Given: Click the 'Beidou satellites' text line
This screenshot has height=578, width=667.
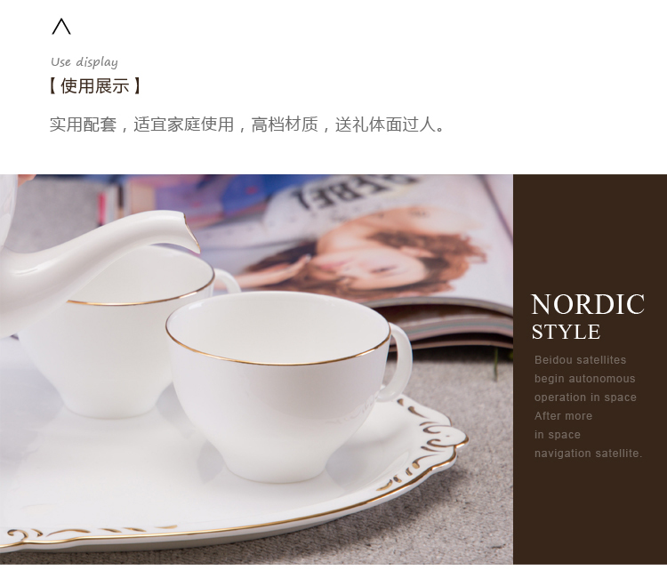Looking at the screenshot, I should 580,360.
